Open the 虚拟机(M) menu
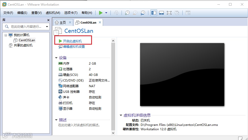 pos(53,13)
